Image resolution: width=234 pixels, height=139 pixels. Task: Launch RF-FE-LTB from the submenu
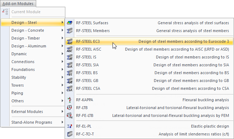coord(149,115)
